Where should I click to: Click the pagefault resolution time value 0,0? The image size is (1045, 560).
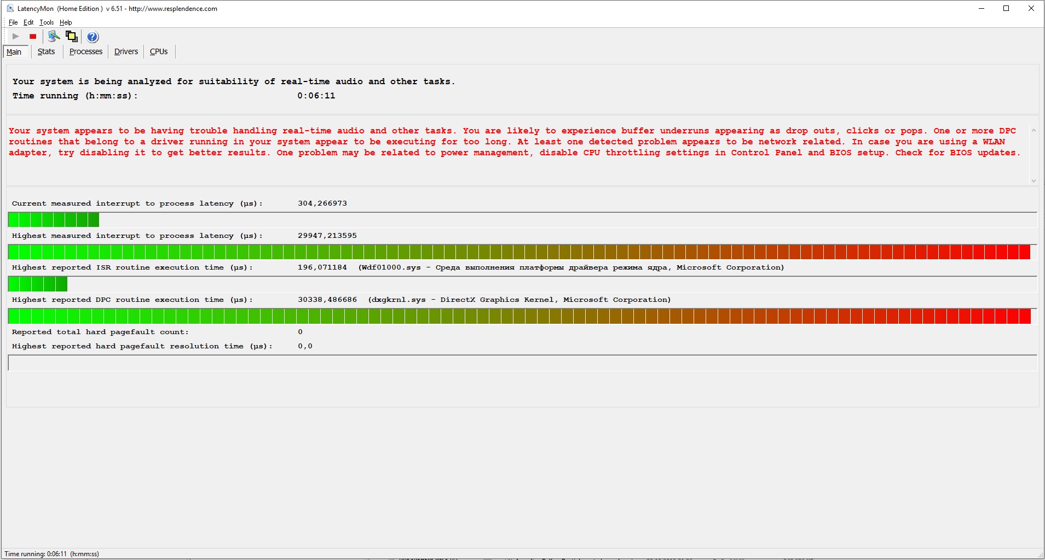tap(305, 346)
